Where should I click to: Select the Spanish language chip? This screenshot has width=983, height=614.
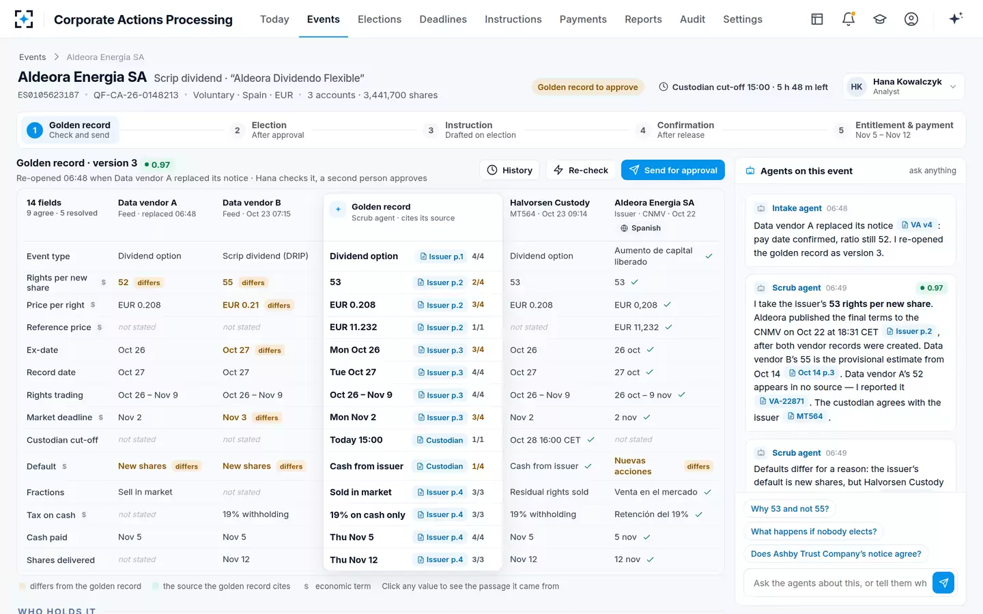[640, 228]
